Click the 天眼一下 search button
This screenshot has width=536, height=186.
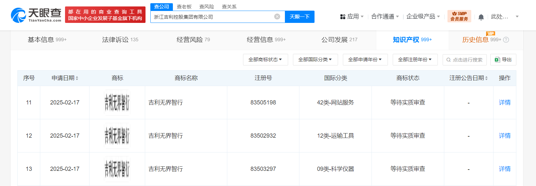(300, 17)
